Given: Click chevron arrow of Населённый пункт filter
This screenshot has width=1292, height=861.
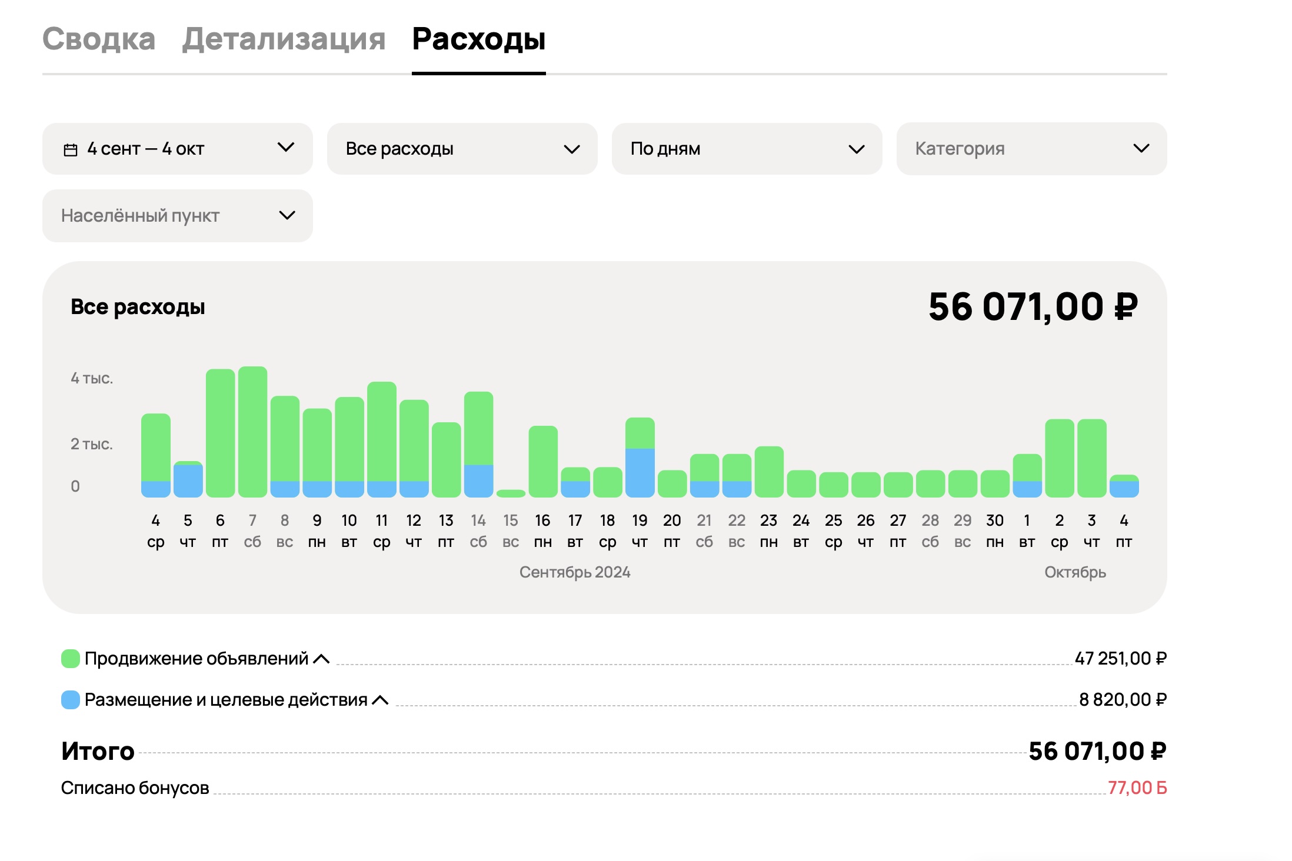Looking at the screenshot, I should click(287, 215).
